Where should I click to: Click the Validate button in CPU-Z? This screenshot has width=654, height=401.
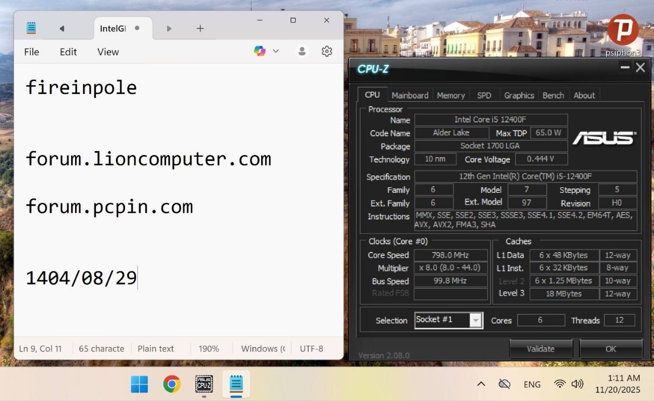click(541, 349)
